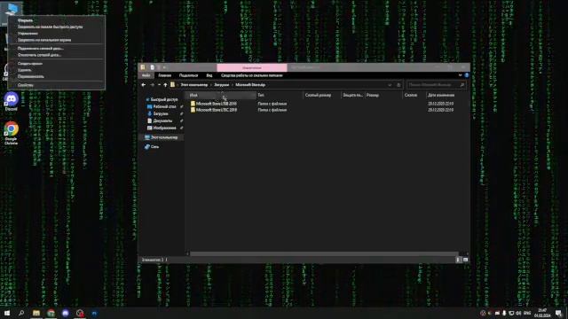Open File Explorer from taskbar
The width and height of the screenshot is (568, 319).
click(36, 313)
